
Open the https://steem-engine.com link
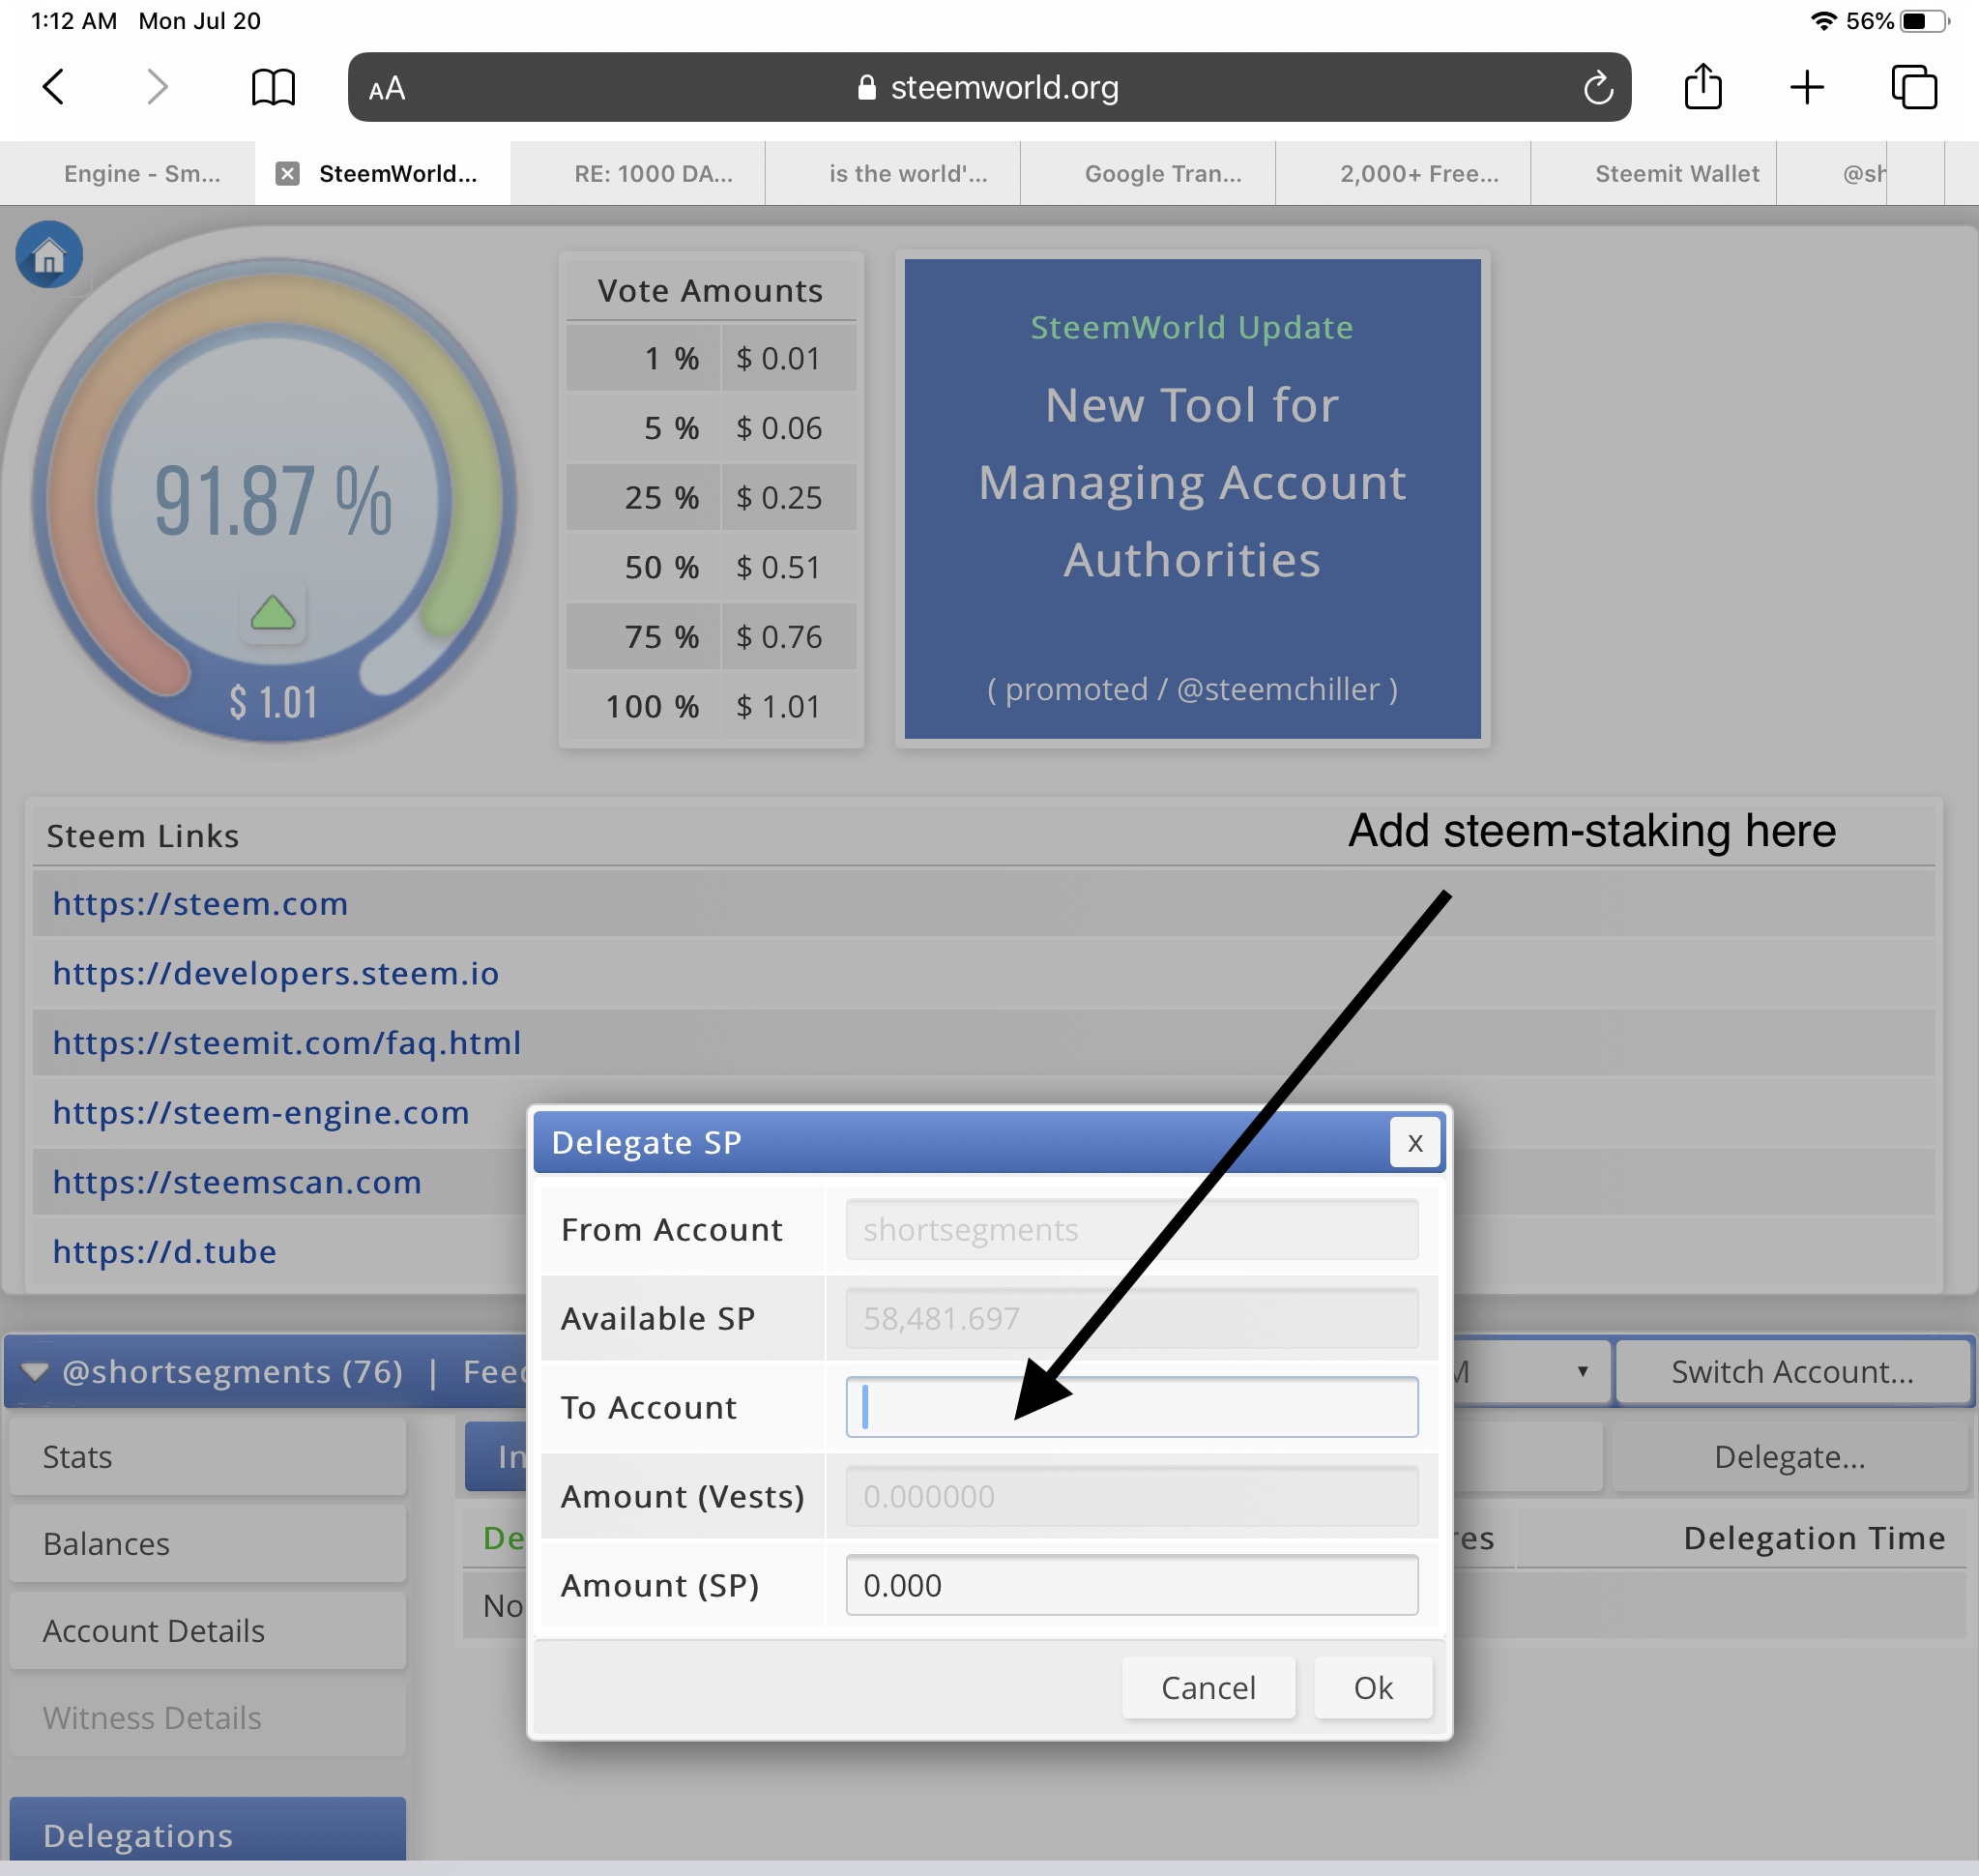tap(261, 1113)
